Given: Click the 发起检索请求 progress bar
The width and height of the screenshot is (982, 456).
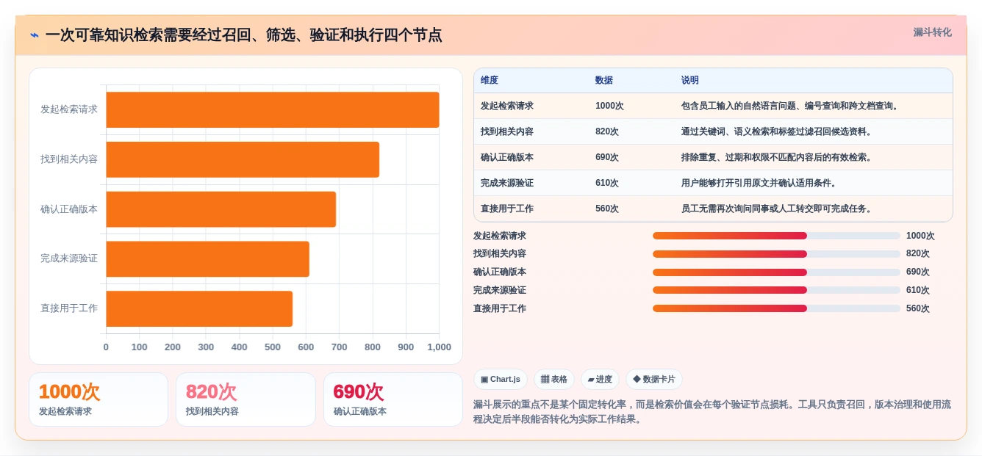Looking at the screenshot, I should pyautogui.click(x=776, y=236).
